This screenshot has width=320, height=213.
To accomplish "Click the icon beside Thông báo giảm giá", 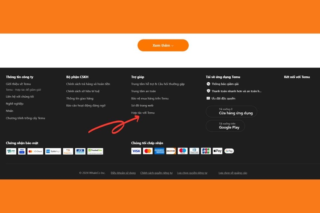I will [x=208, y=84].
